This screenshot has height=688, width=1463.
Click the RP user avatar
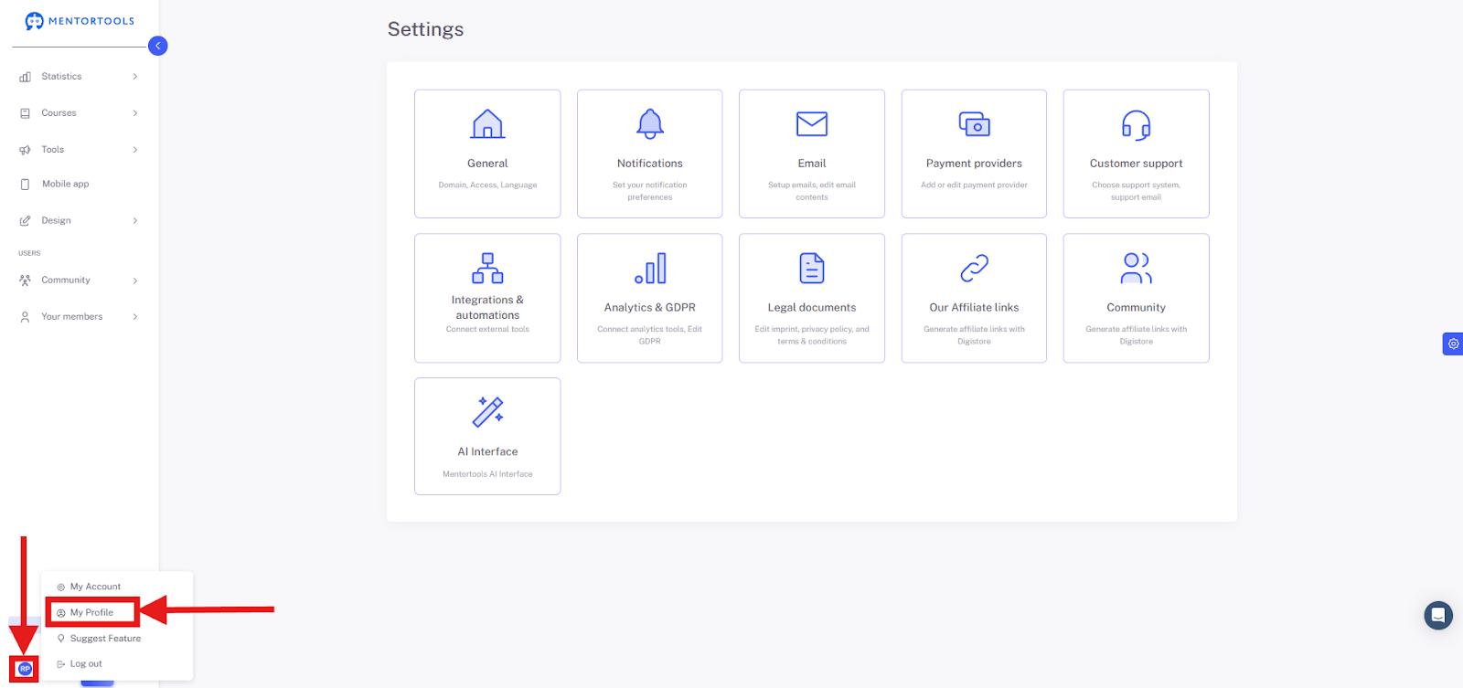click(25, 669)
